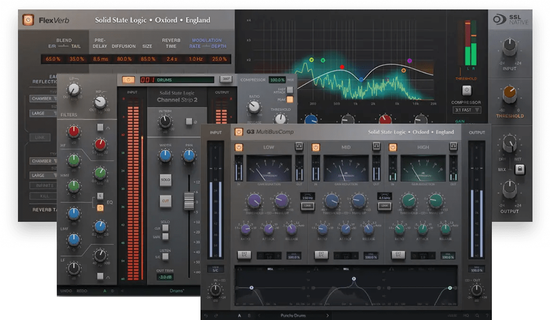This screenshot has width=550, height=320.
Task: Click the FlexVerb power icon
Action: tap(28, 20)
